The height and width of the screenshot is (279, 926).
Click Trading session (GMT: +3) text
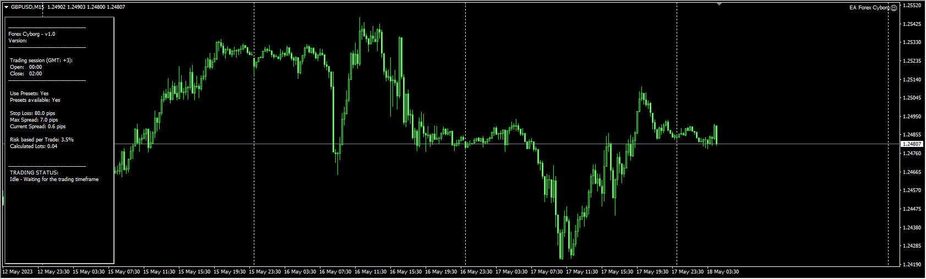coord(41,61)
